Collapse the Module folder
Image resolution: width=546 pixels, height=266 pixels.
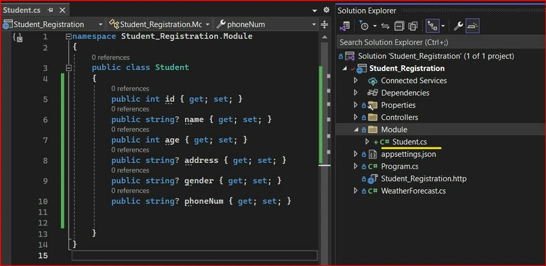tap(356, 129)
